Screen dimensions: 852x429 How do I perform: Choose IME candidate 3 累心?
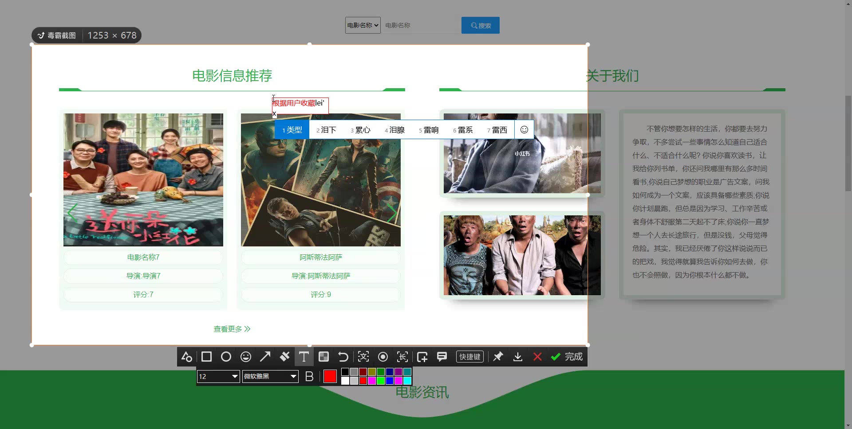click(360, 130)
